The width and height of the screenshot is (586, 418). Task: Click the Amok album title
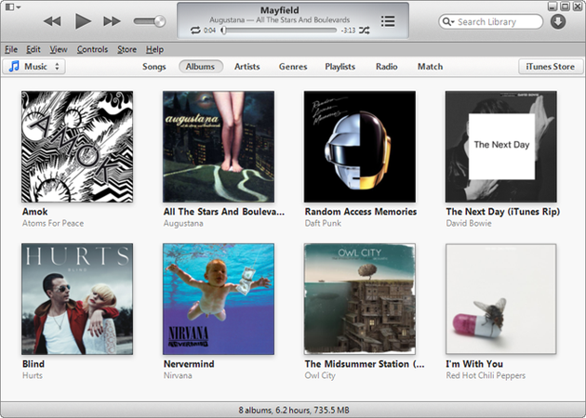[x=35, y=212]
